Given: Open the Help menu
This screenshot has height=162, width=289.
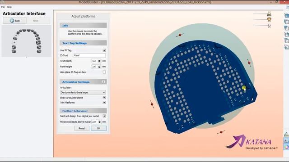Looking at the screenshot, I should 9,7.
